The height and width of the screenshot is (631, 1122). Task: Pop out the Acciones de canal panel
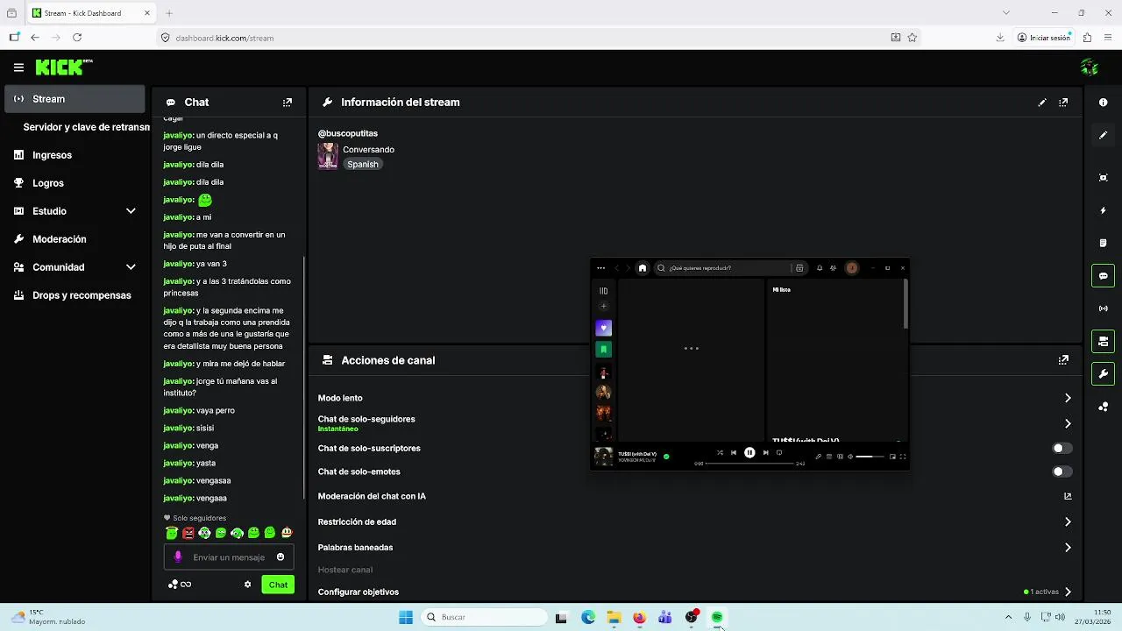(x=1063, y=360)
